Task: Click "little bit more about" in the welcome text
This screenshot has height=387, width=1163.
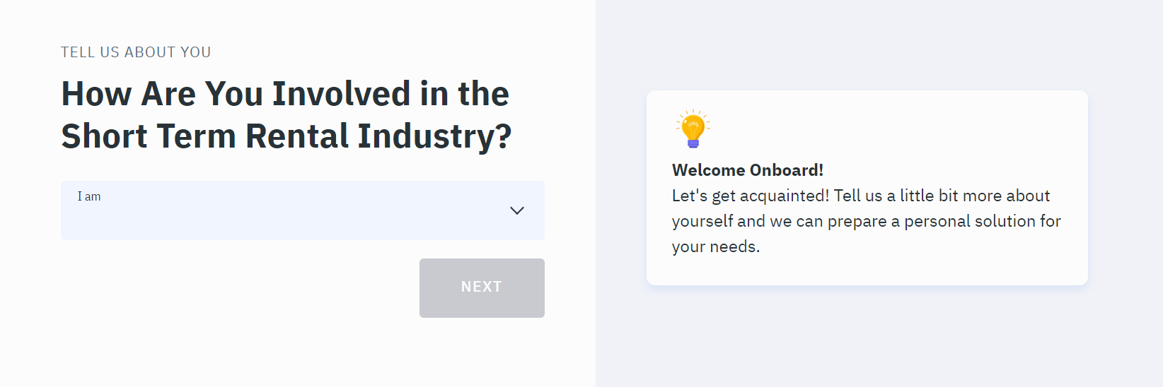Action: tap(975, 196)
